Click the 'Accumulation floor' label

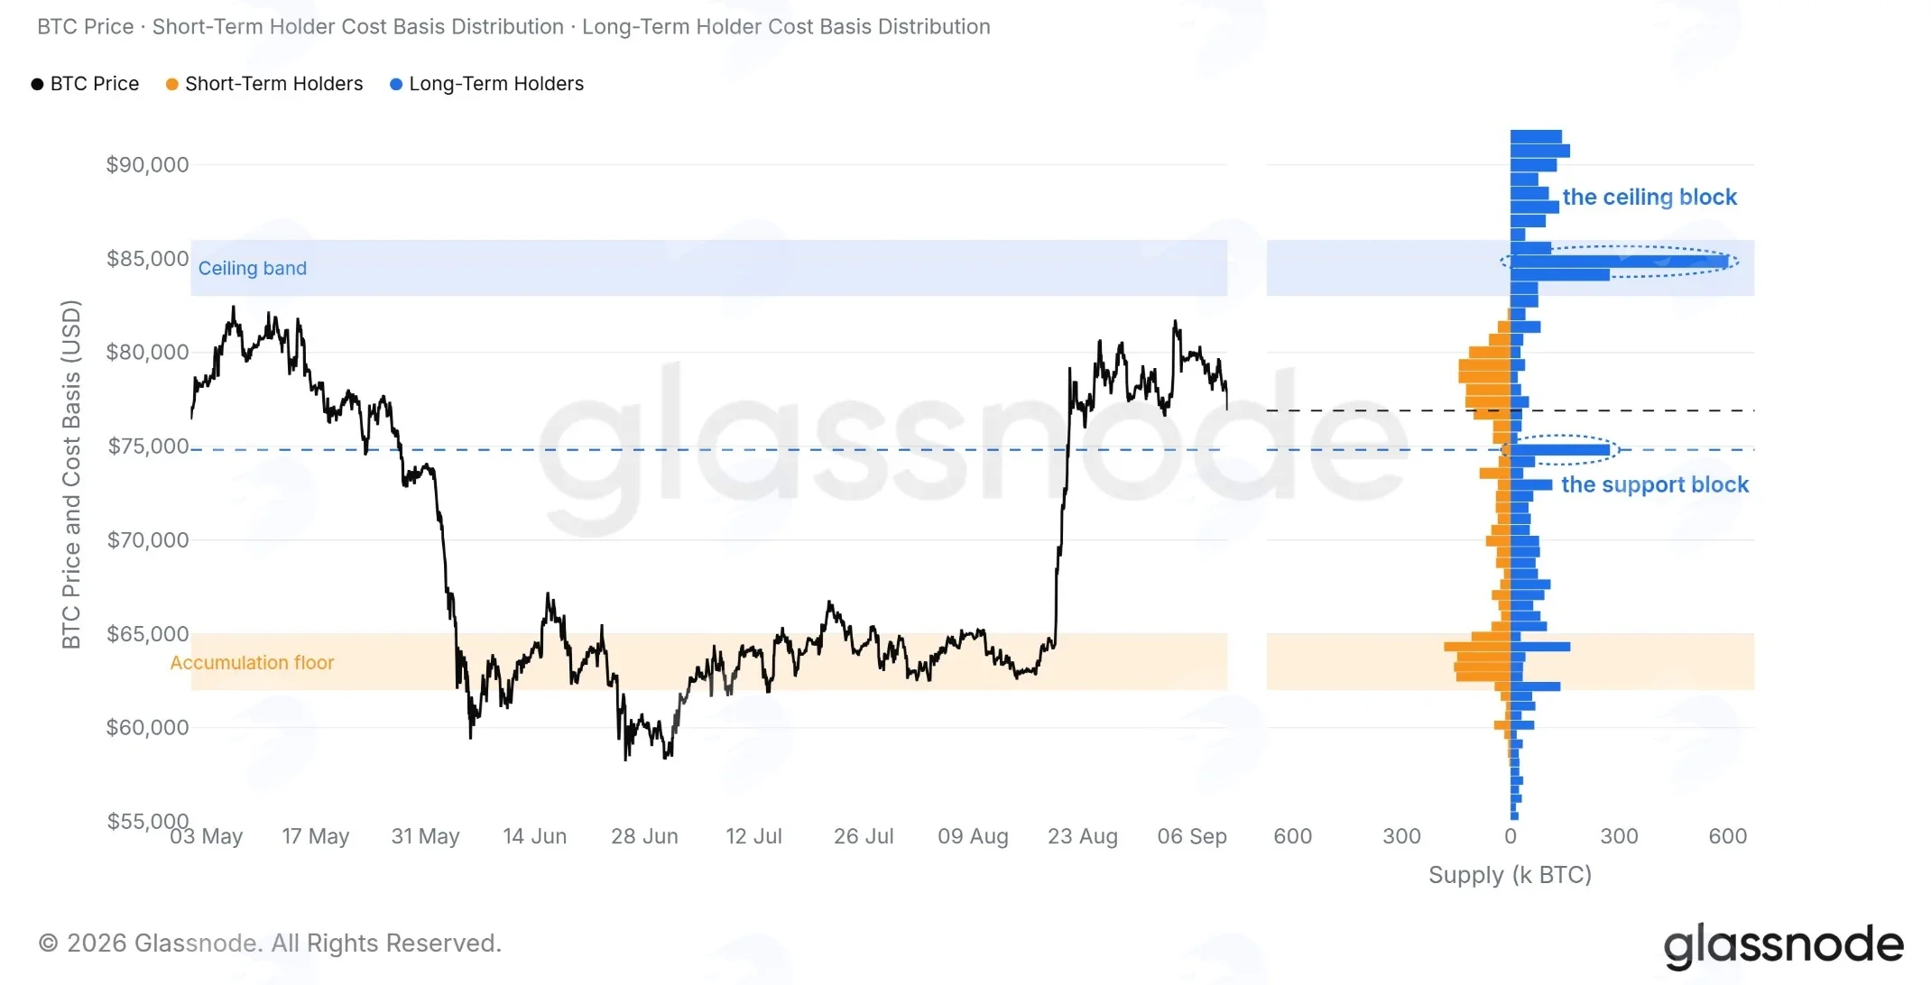click(x=252, y=662)
